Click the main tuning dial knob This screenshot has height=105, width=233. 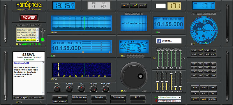[x=134, y=76]
